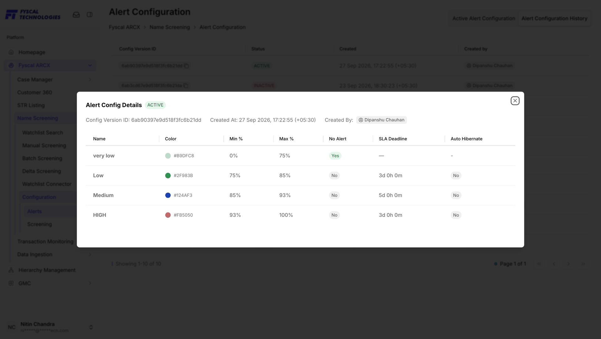The width and height of the screenshot is (601, 339).
Task: Click Hierarchy Management tree icon
Action: (x=11, y=270)
